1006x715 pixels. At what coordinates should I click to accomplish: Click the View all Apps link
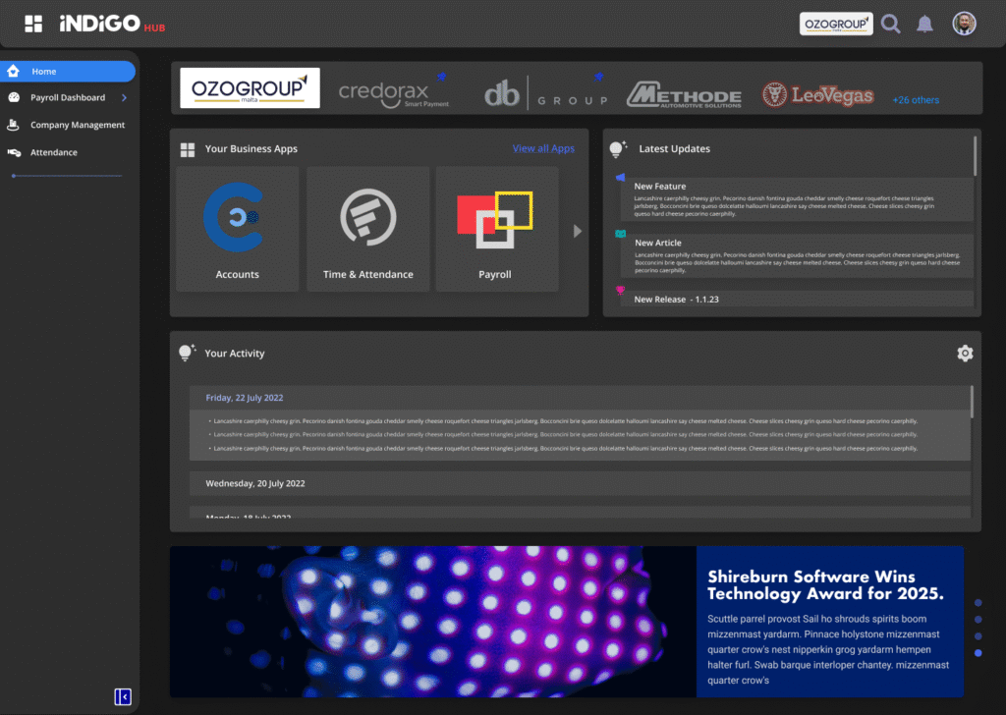pos(543,149)
